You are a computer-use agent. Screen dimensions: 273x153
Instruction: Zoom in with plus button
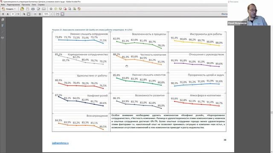(40, 14)
